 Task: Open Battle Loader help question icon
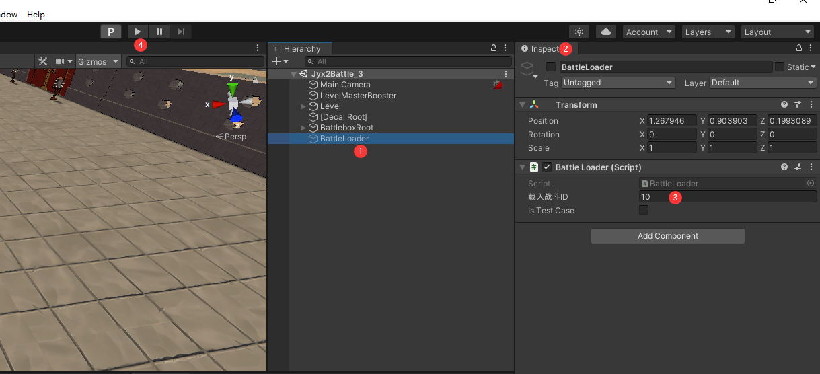point(784,167)
